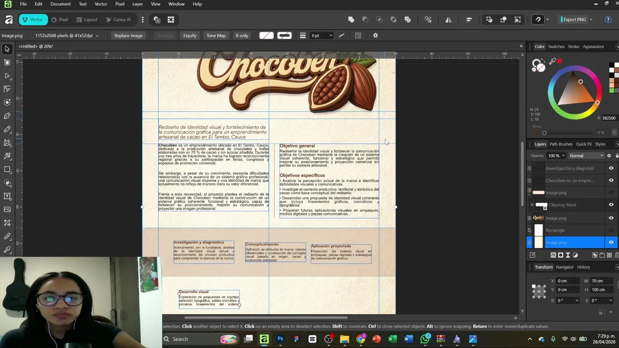619x348 pixels.
Task: Open the Normal blend mode dropdown
Action: [586, 156]
